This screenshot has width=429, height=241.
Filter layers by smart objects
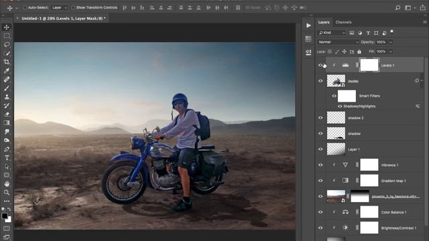click(x=384, y=33)
